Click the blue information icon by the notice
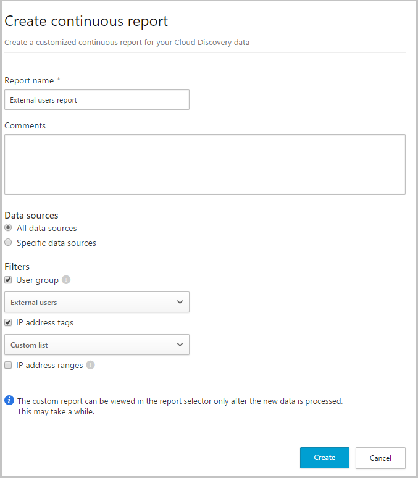 [9, 400]
